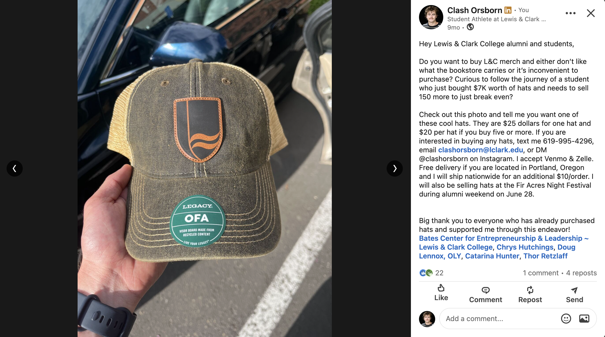
Task: View the reaction icons with 22 count
Action: (431, 273)
